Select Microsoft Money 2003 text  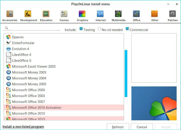[29, 72]
